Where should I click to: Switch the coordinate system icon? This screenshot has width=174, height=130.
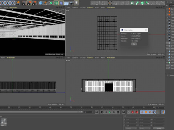[x=18, y=3]
